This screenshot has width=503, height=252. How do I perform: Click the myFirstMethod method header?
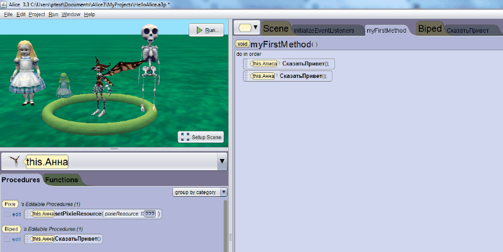tap(280, 45)
